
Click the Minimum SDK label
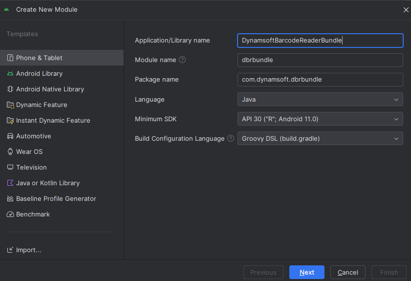(x=156, y=119)
